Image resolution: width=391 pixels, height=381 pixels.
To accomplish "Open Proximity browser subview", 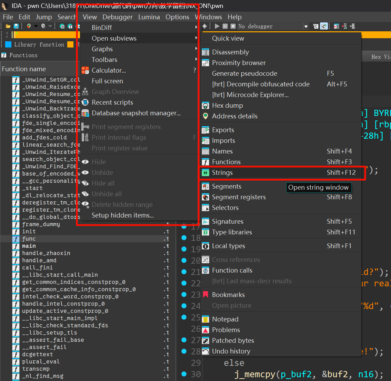I will (281, 63).
